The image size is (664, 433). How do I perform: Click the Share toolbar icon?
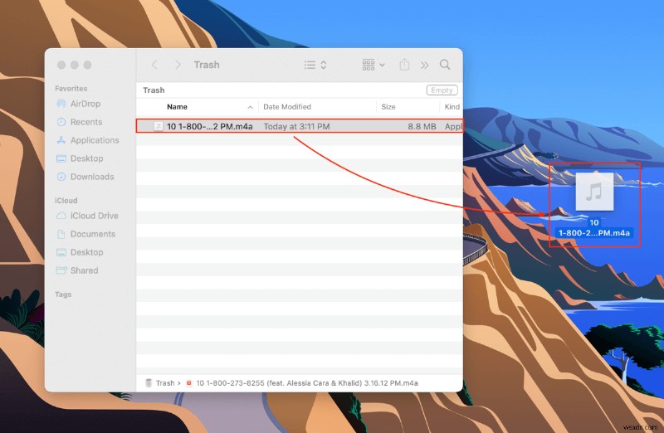(404, 65)
